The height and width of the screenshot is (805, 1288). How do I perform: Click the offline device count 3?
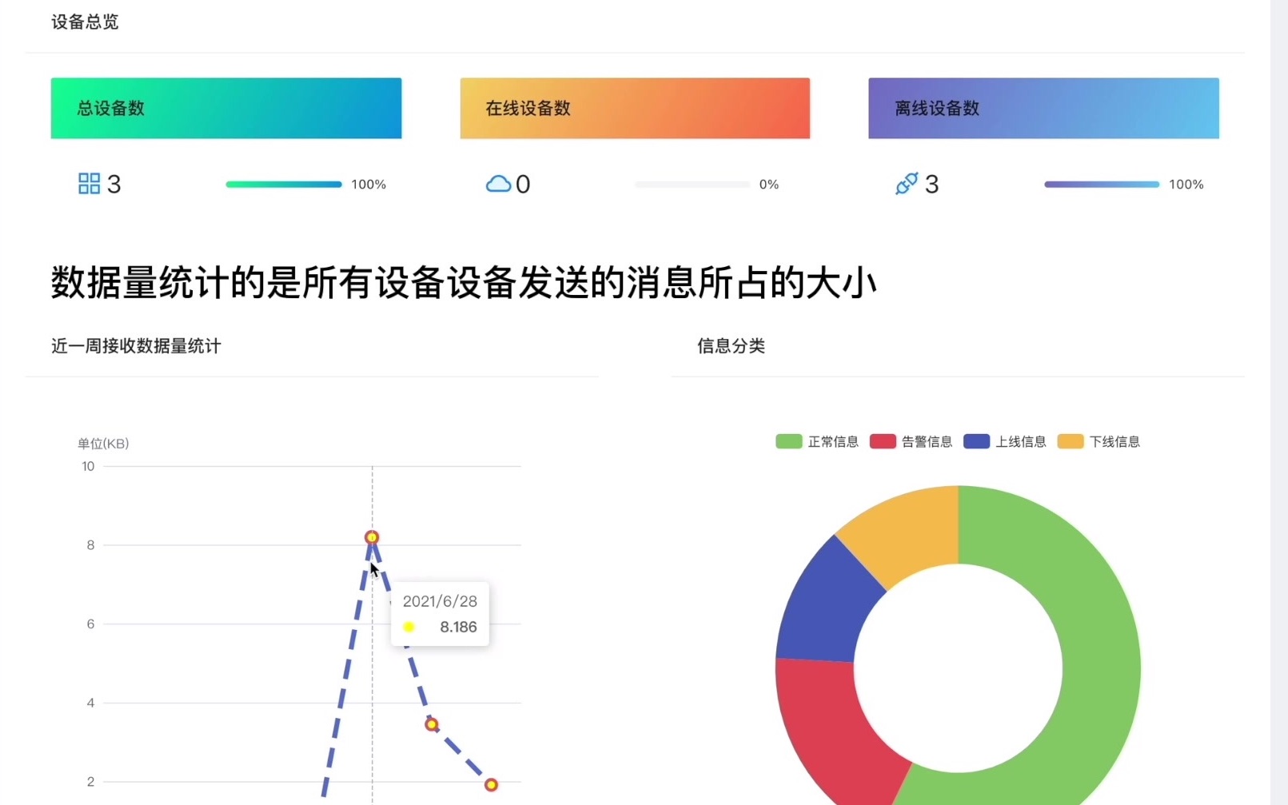click(931, 185)
